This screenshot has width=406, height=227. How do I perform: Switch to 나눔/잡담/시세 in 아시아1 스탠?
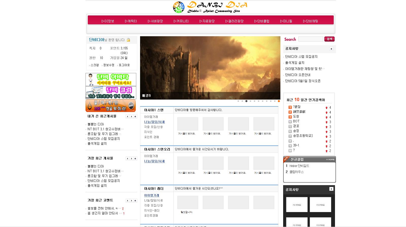(154, 122)
